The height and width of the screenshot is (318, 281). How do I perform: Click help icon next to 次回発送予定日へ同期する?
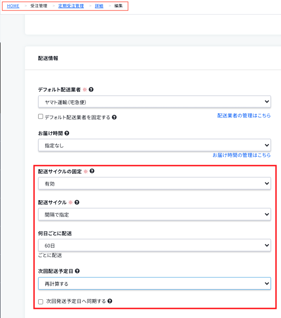pos(110,301)
